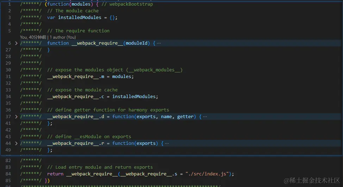The height and width of the screenshot is (187, 343).
Task: Click the comment '// The module cache'
Action: [x=73, y=11]
